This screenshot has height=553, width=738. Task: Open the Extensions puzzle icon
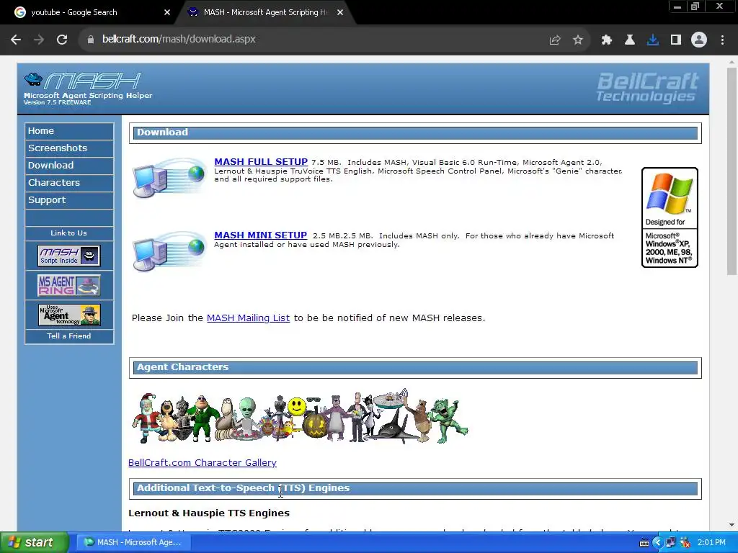pyautogui.click(x=607, y=40)
